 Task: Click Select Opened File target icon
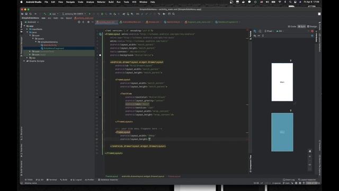point(79,22)
